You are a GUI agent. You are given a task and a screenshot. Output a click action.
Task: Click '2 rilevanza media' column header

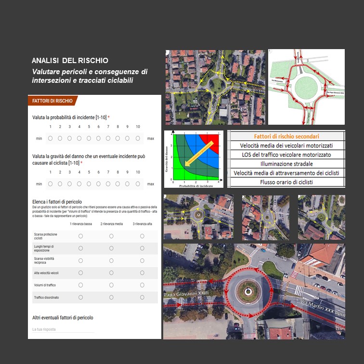pyautogui.click(x=111, y=224)
